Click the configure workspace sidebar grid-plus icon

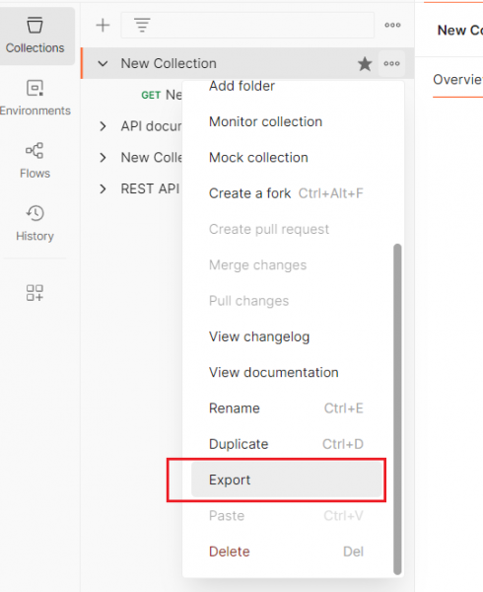click(x=35, y=293)
